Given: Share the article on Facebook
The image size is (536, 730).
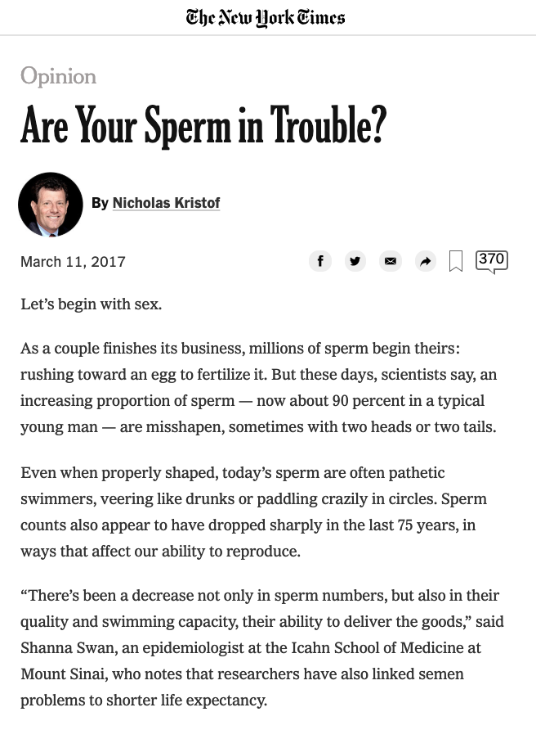Looking at the screenshot, I should 319,261.
